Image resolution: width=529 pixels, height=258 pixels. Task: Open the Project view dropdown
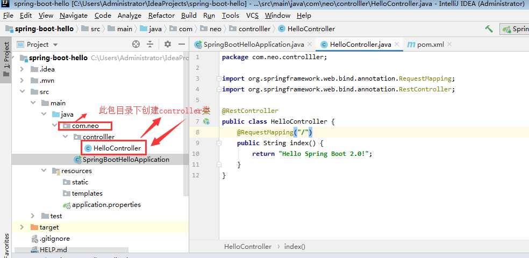click(55, 45)
